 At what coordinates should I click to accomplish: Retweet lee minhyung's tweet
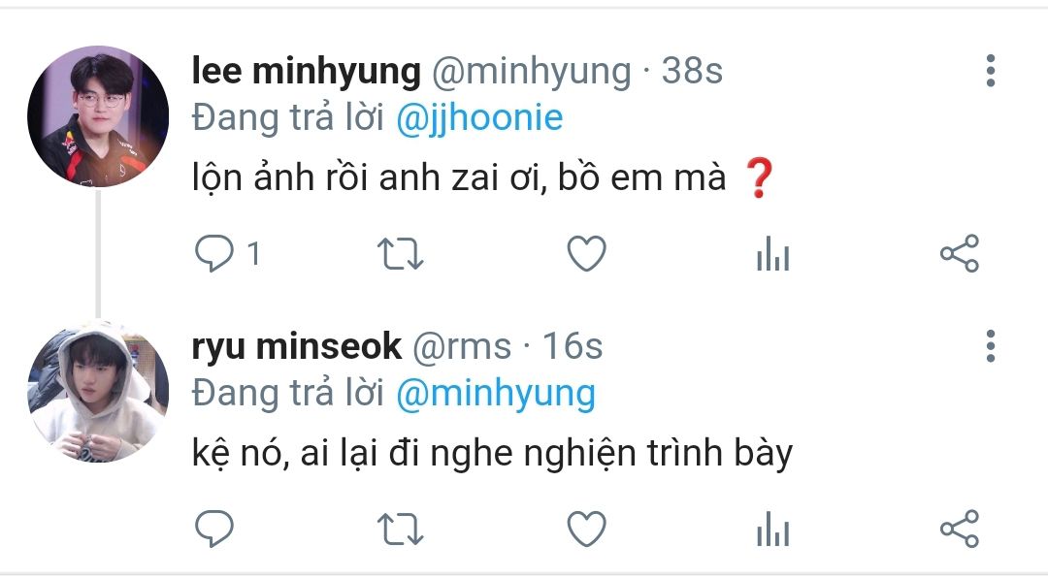(399, 254)
